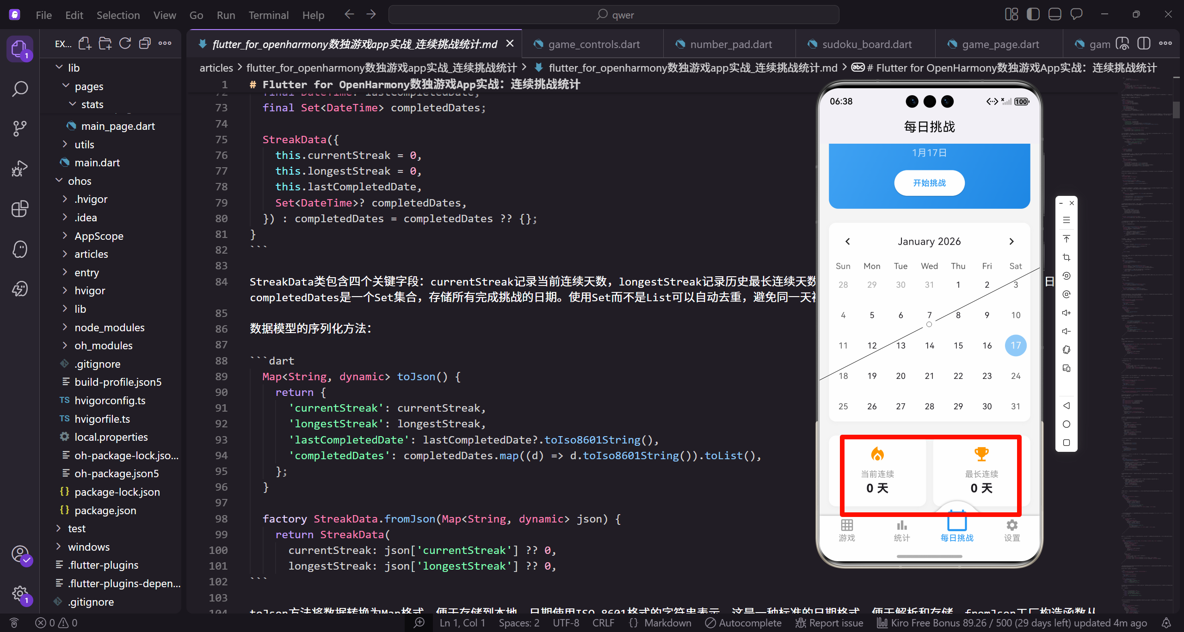This screenshot has height=632, width=1184.
Task: Open the Source Control view
Action: (20, 128)
